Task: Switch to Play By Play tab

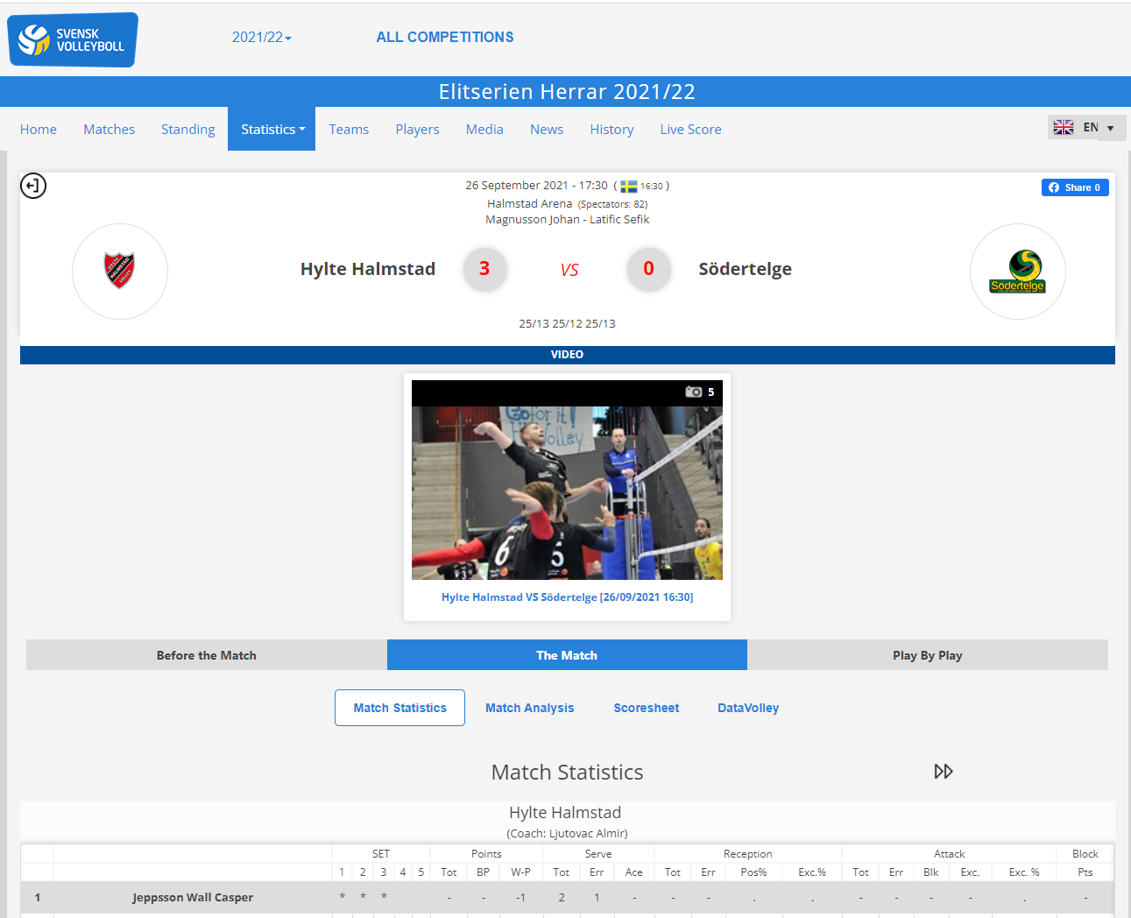Action: 928,655
